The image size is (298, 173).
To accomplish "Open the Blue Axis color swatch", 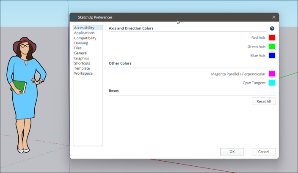I will point(272,56).
